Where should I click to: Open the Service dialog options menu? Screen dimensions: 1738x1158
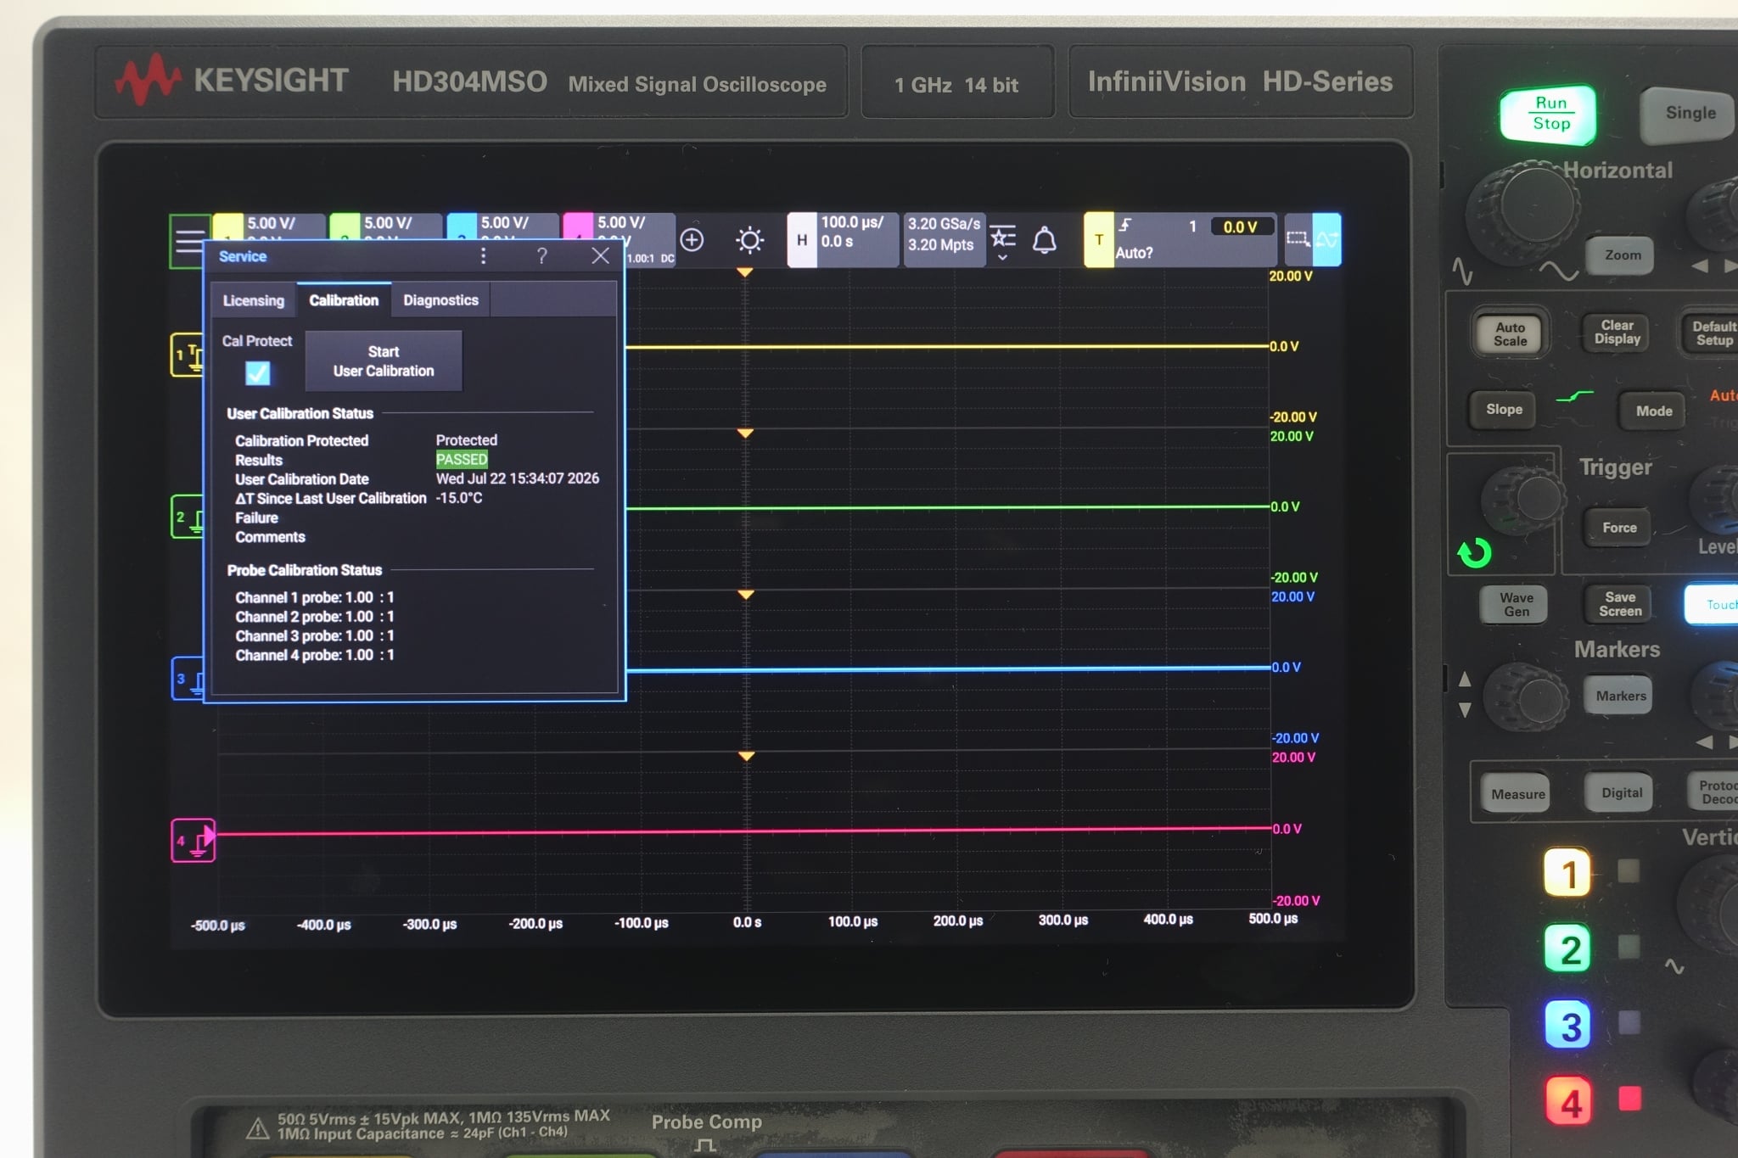484,255
